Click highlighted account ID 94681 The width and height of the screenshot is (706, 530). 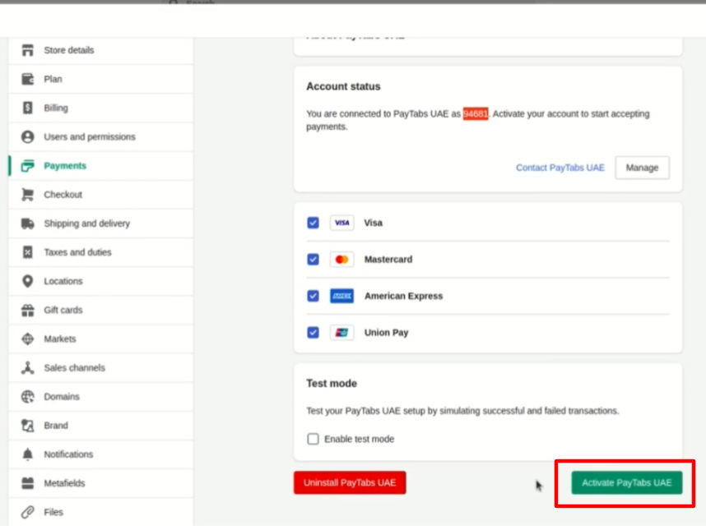tap(476, 113)
